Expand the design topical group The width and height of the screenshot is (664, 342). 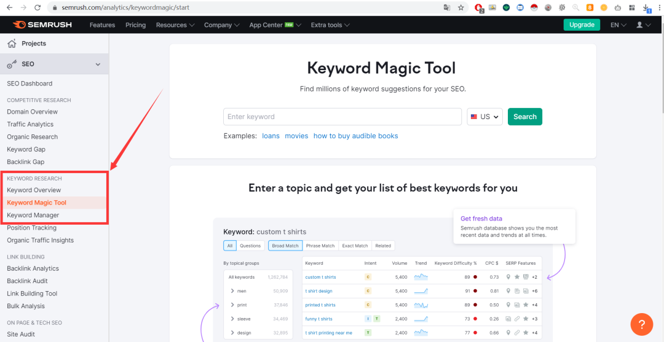(233, 333)
